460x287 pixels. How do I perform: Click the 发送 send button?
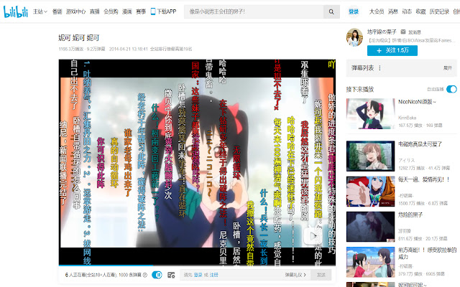pyautogui.click(x=321, y=275)
